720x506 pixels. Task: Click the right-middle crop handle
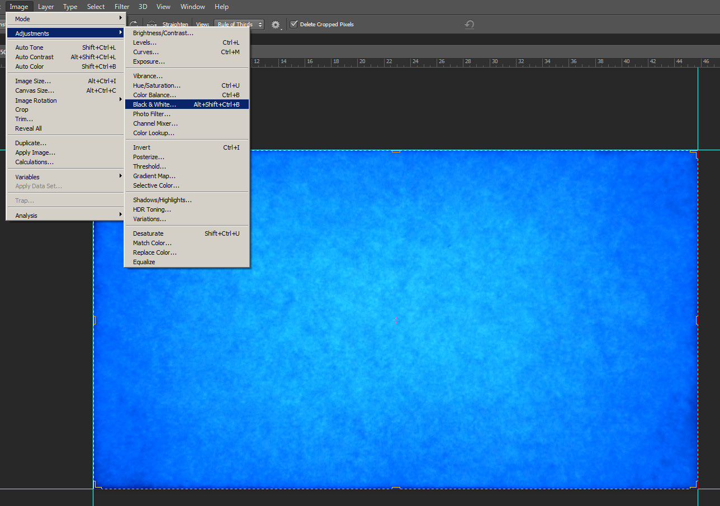[697, 320]
